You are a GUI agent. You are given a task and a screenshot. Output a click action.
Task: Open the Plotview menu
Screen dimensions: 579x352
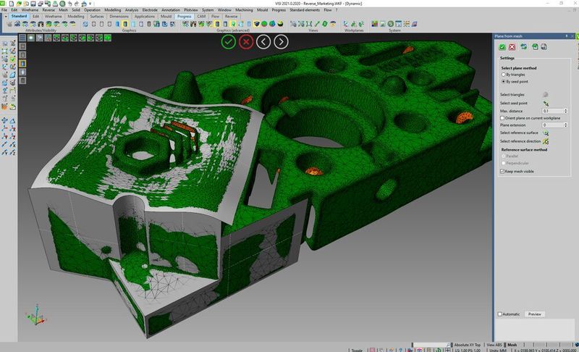(x=191, y=10)
